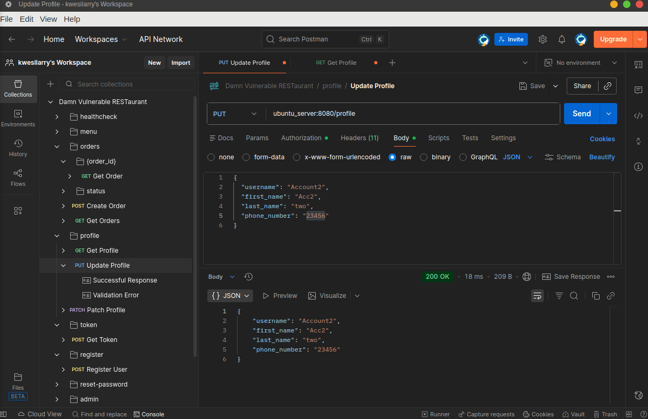Open the Flows sidebar icon

pos(18,177)
